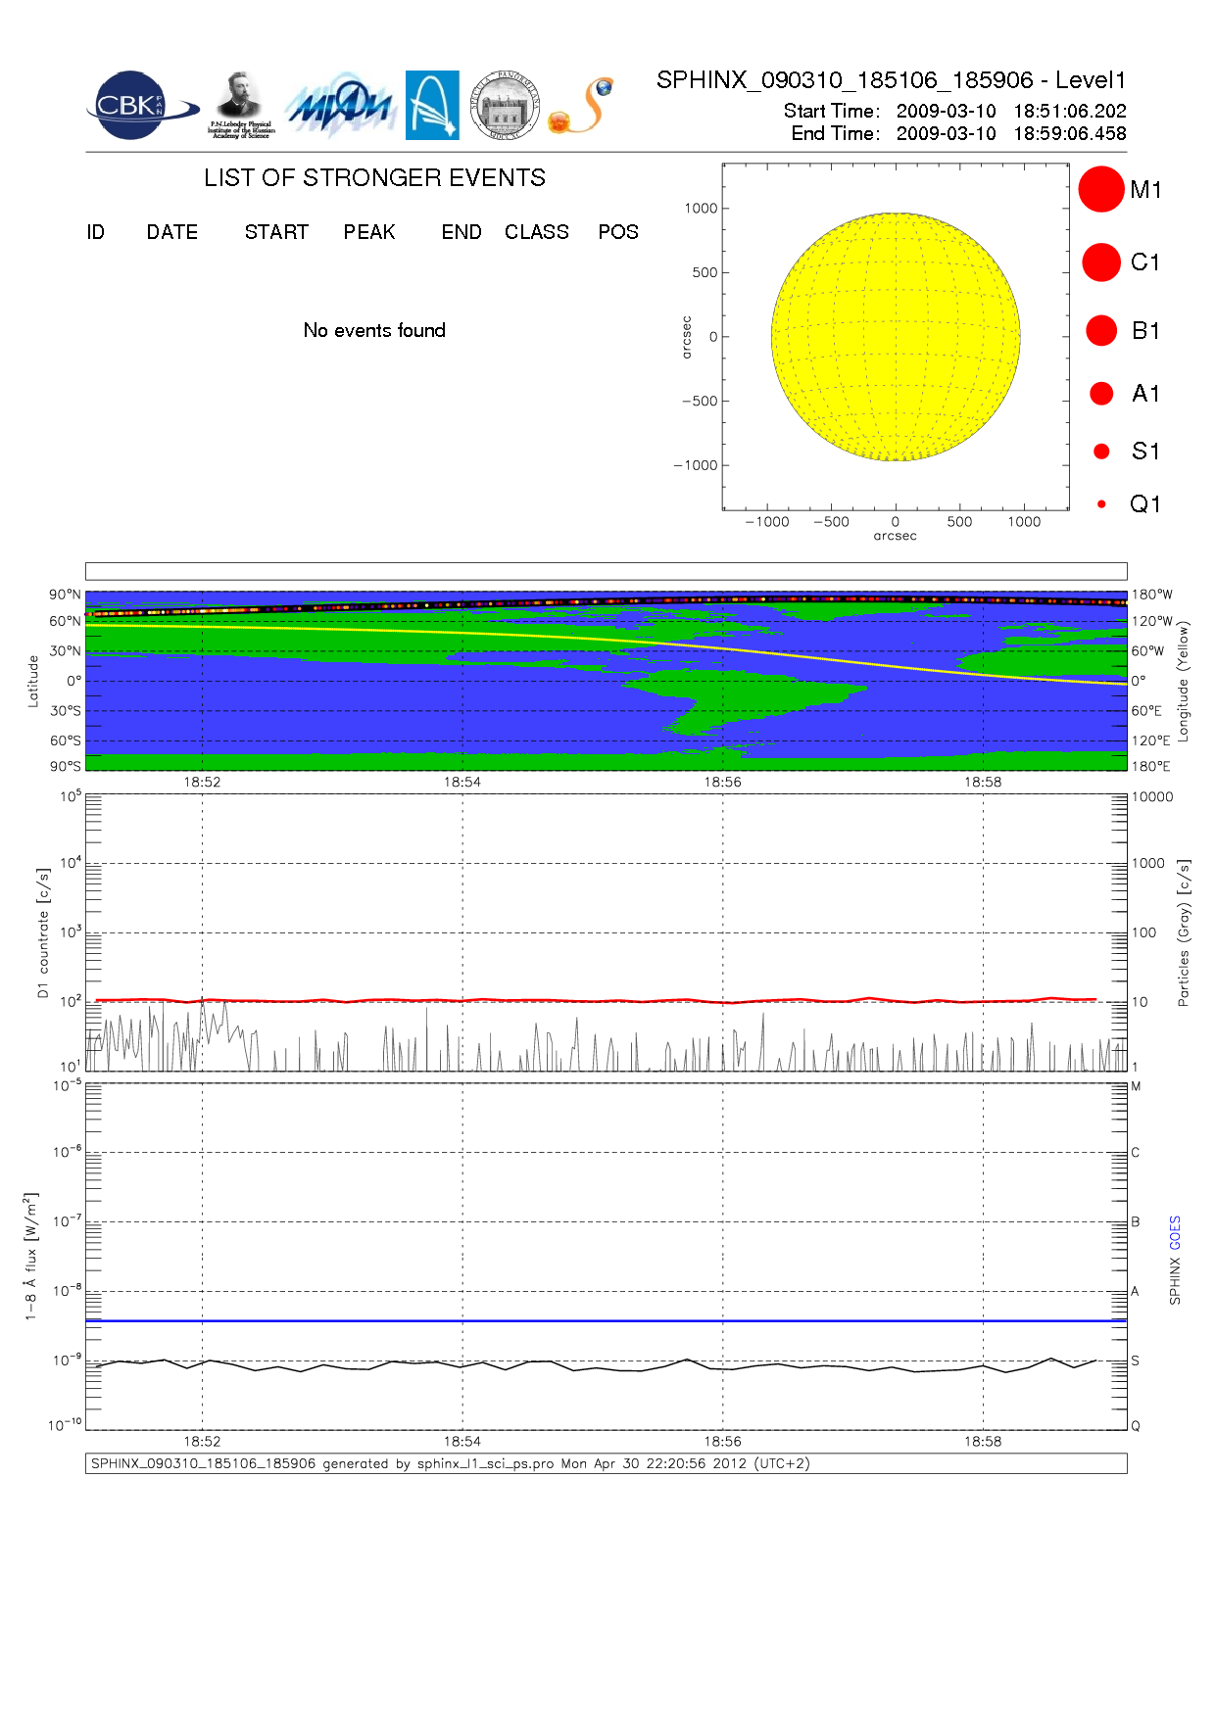Select the B1 class red circle
Image resolution: width=1215 pixels, height=1718 pixels.
[1100, 331]
